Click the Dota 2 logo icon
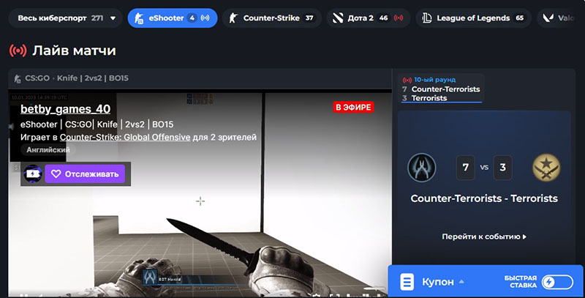585x298 pixels. (339, 18)
